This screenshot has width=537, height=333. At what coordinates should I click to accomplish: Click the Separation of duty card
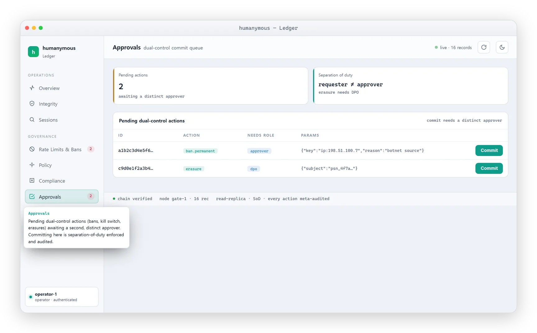click(411, 86)
